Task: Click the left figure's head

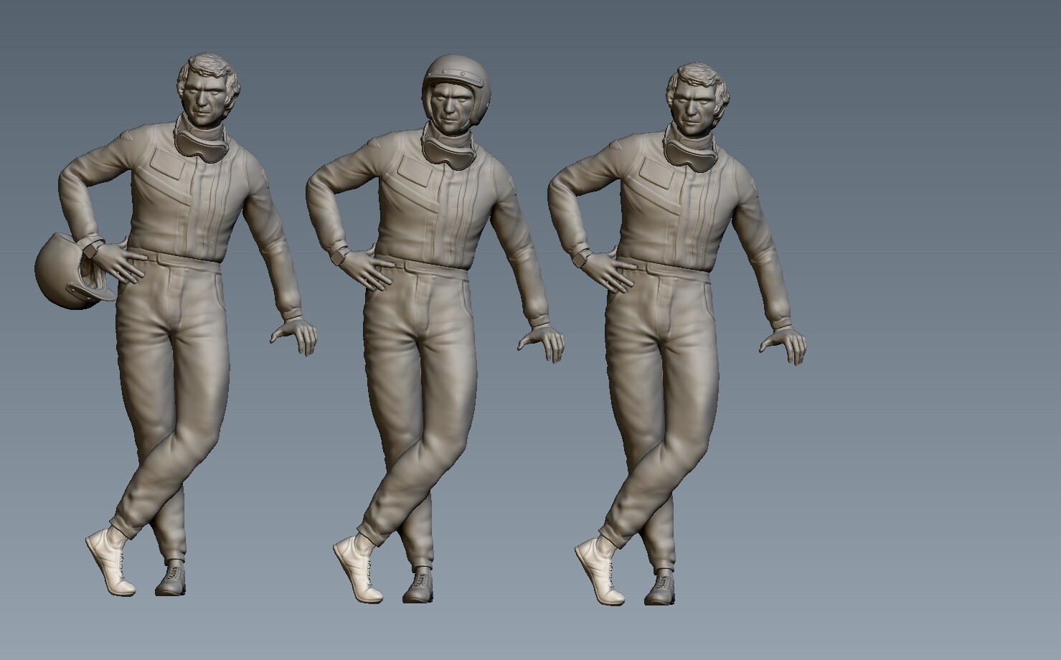Action: (x=207, y=88)
